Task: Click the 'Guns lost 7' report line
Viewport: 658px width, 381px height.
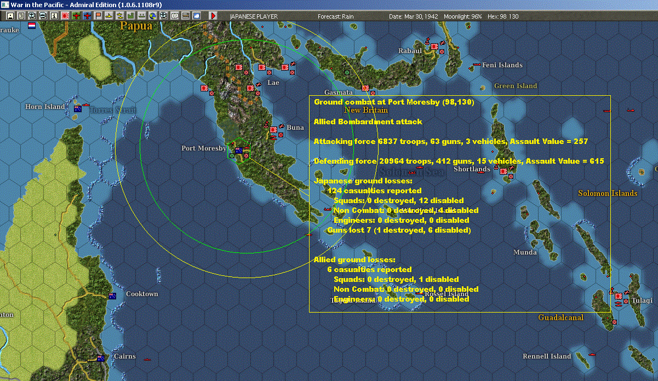Action: [399, 230]
